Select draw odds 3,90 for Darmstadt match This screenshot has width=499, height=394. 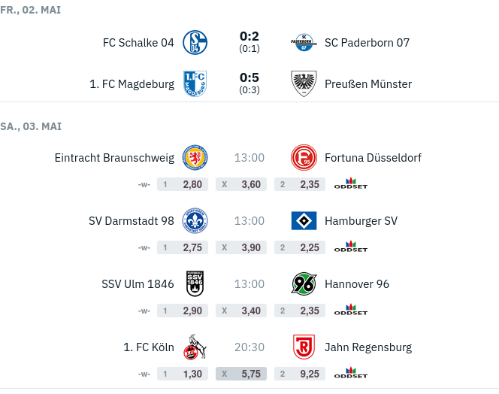point(241,247)
